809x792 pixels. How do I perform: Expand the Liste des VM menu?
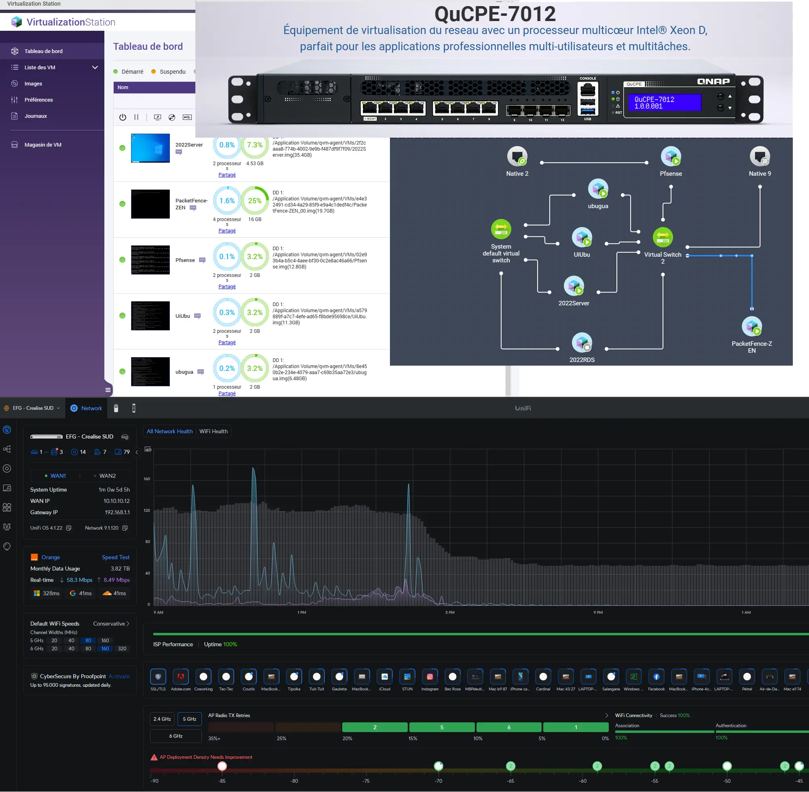coord(95,67)
